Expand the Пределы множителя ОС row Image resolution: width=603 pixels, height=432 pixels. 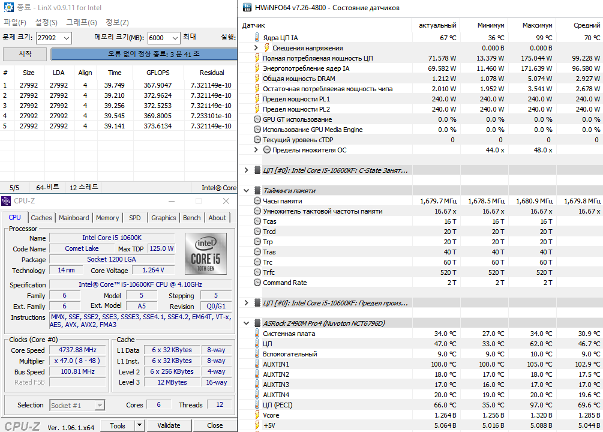click(256, 149)
